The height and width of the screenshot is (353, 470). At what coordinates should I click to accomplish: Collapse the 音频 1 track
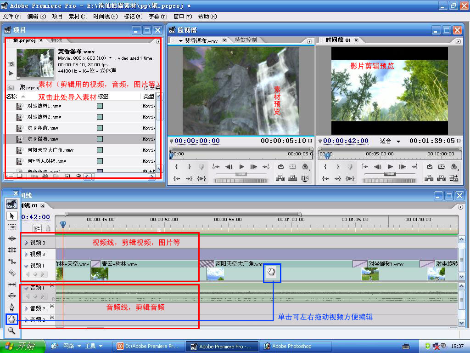pyautogui.click(x=26, y=288)
